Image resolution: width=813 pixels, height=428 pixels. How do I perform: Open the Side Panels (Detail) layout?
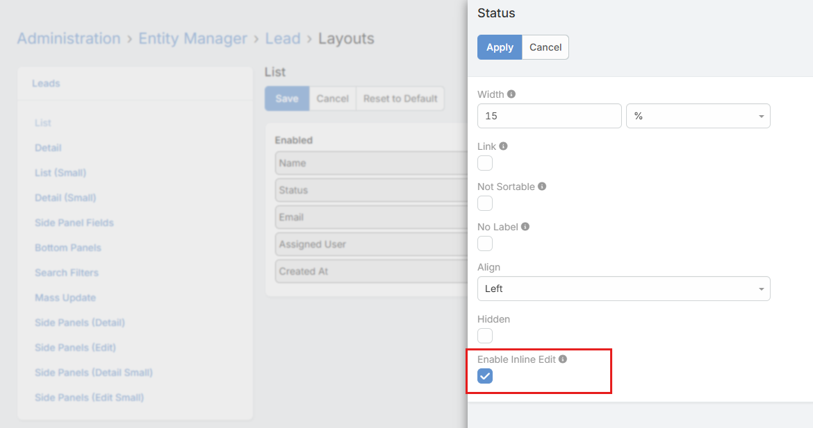[79, 323]
